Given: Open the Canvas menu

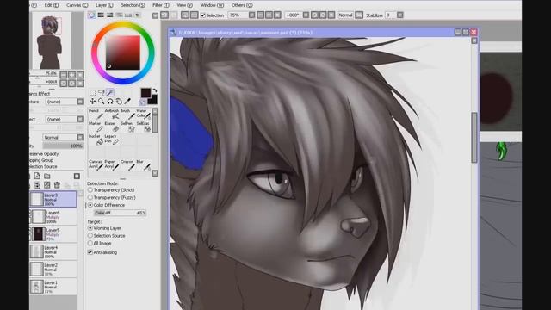Looking at the screenshot, I should 77,5.
